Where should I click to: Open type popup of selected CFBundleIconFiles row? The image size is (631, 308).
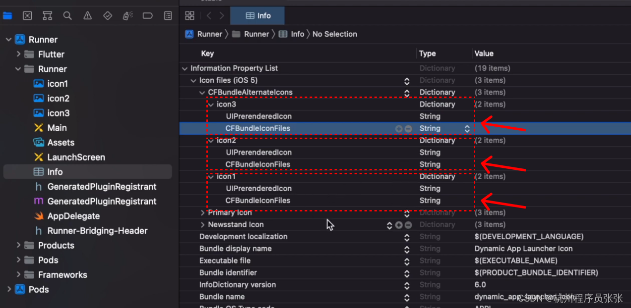[467, 128]
